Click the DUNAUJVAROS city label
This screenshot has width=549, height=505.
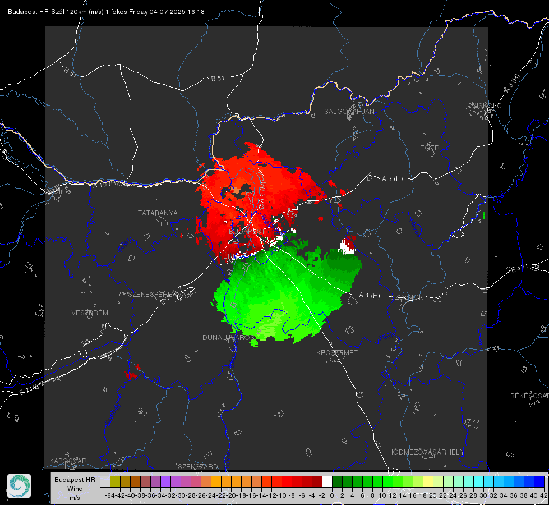(229, 337)
